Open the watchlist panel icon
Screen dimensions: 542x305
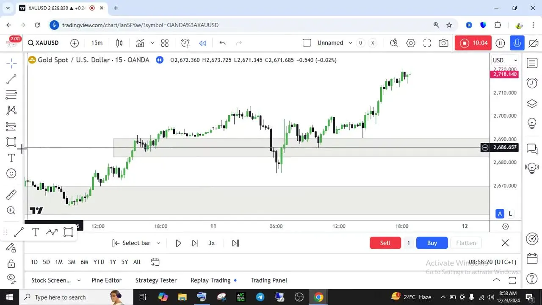pyautogui.click(x=532, y=64)
